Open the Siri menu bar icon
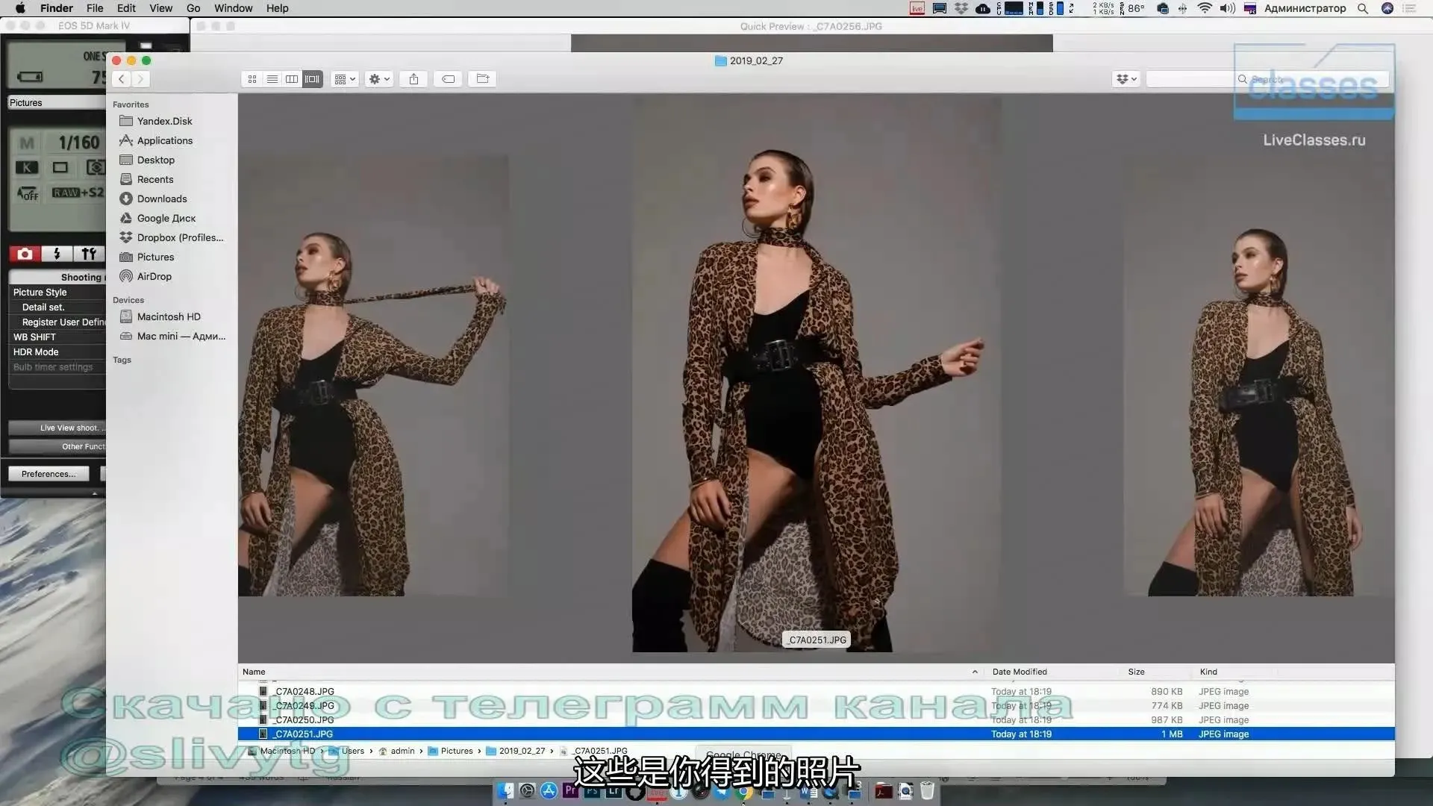 (x=1387, y=8)
